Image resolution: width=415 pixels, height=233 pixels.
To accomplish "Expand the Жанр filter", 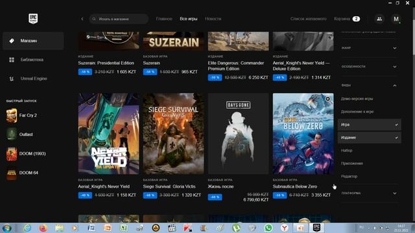I will point(369,48).
